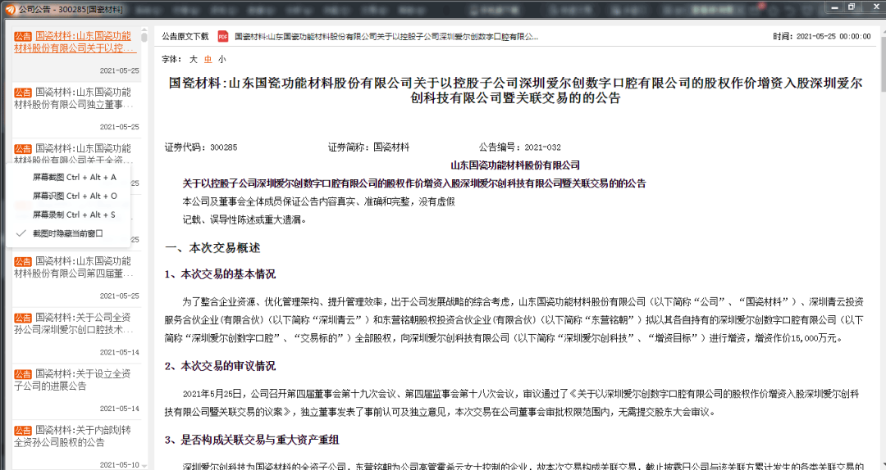Open announcement 第四届董事会 in list
Viewport: 886px width, 470px height.
coord(77,278)
